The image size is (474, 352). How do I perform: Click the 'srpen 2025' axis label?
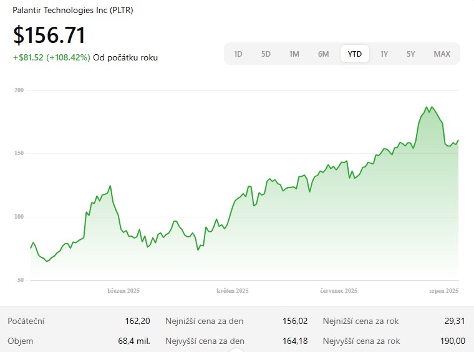tap(444, 291)
